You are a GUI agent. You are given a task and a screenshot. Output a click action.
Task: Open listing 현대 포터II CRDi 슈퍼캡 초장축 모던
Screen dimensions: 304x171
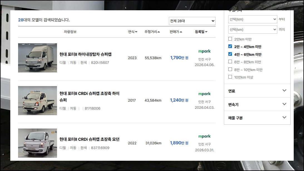pos(89,139)
